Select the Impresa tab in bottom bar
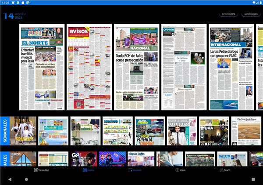 click(88, 170)
